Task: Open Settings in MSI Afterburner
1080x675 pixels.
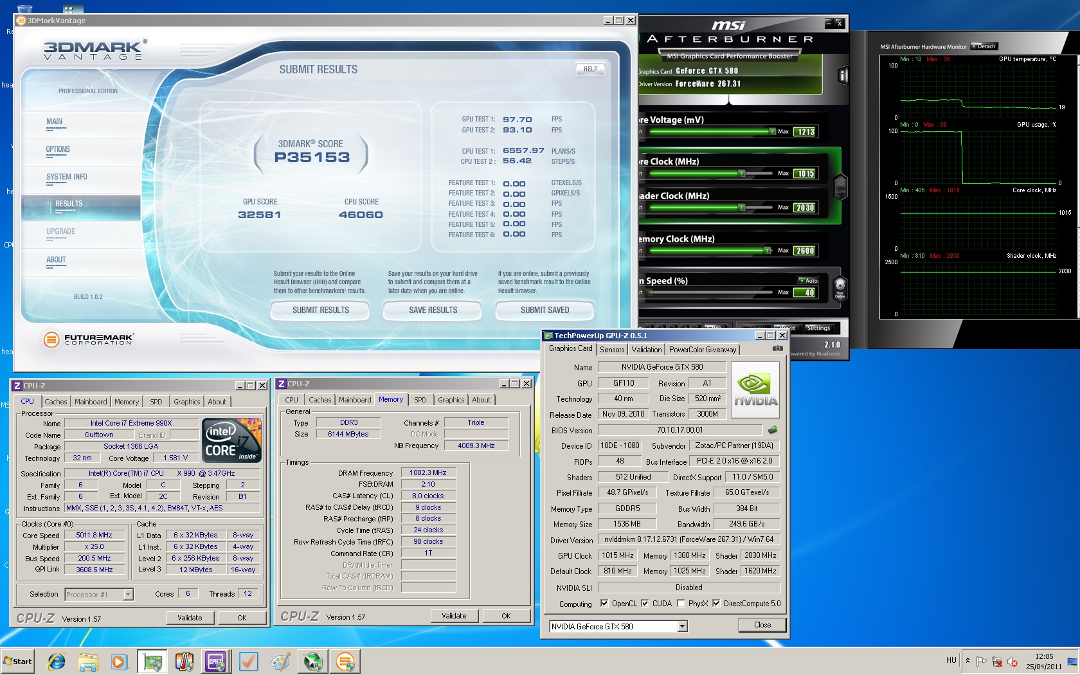Action: (818, 328)
